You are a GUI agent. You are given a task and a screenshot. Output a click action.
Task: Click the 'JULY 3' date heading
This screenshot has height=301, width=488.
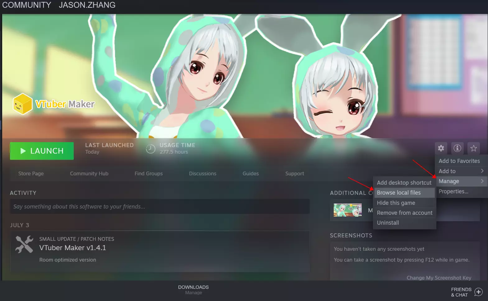20,225
